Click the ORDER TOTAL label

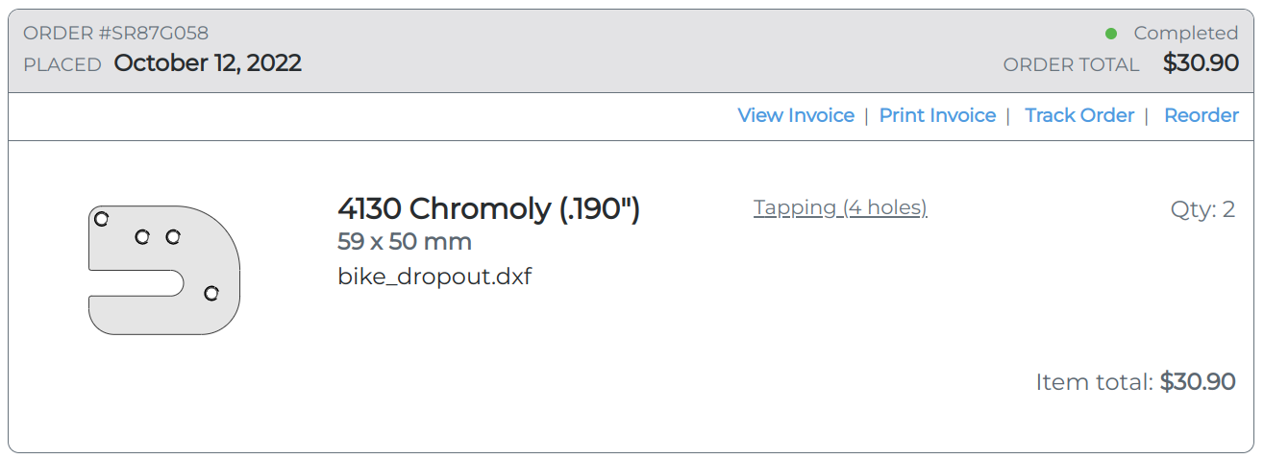[x=1071, y=64]
